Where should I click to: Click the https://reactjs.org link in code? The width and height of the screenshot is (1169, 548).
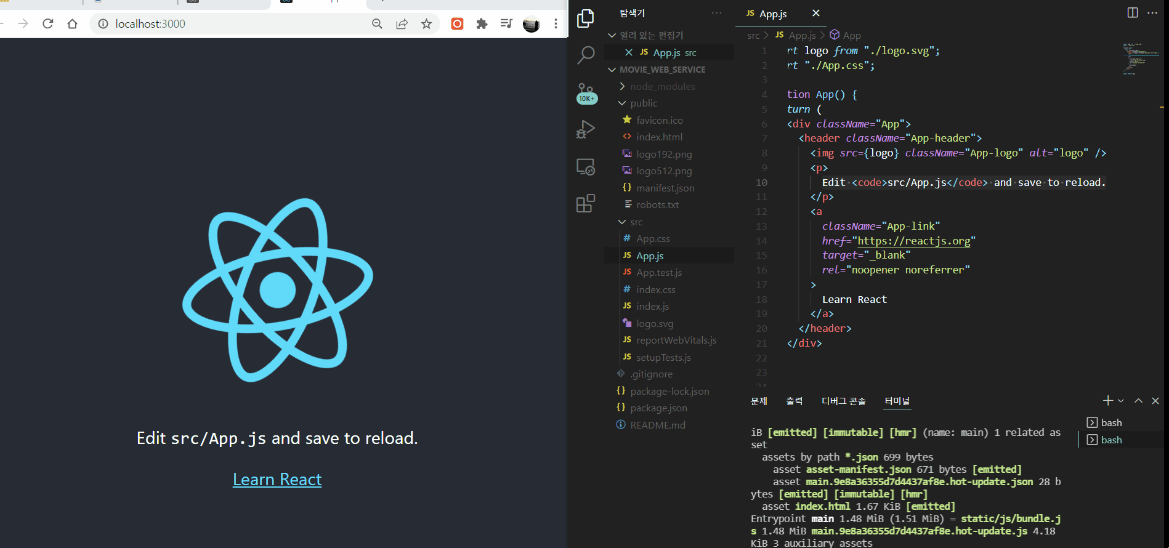914,241
